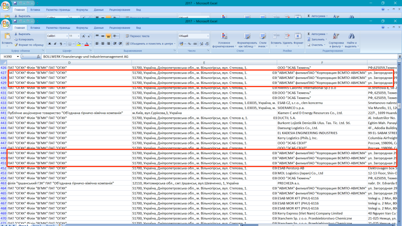Click the insert function fx icon
The width and height of the screenshot is (402, 226).
(x=38, y=57)
